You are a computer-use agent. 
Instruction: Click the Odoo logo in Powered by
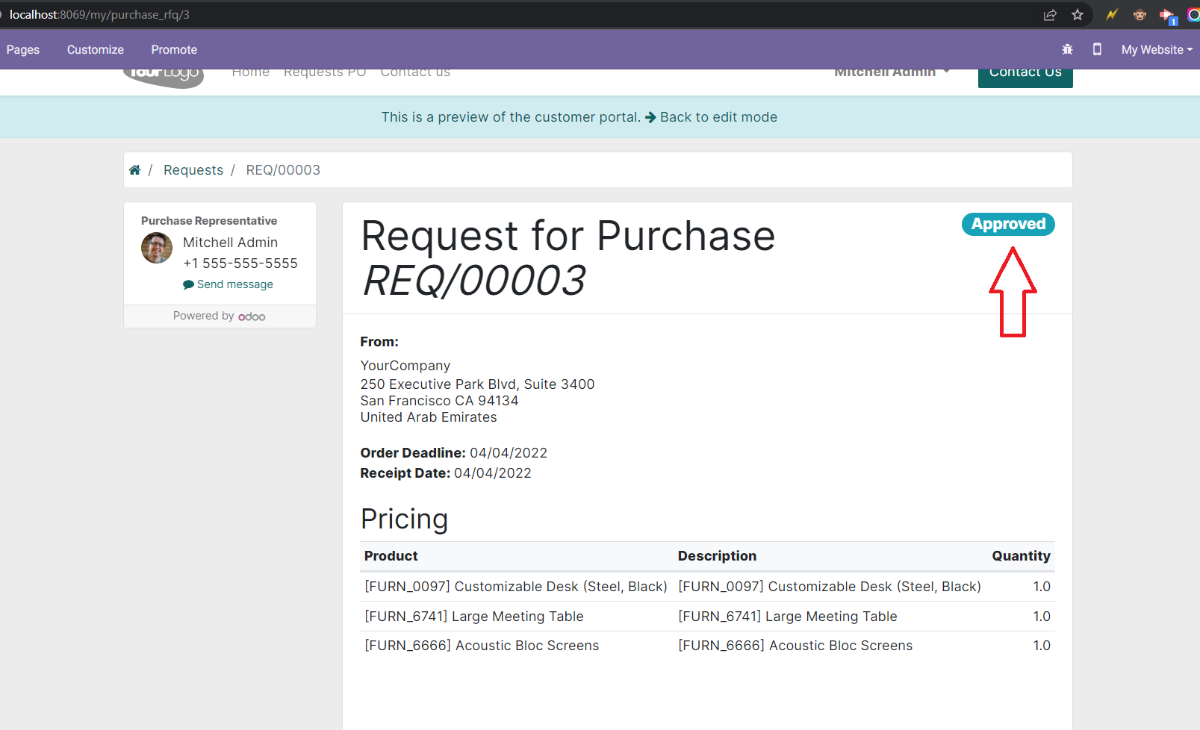[252, 316]
